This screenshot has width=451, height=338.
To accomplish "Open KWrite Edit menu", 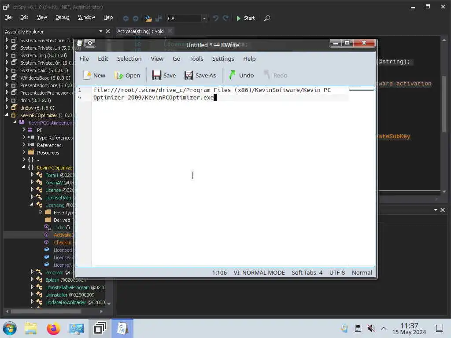I will pyautogui.click(x=103, y=59).
